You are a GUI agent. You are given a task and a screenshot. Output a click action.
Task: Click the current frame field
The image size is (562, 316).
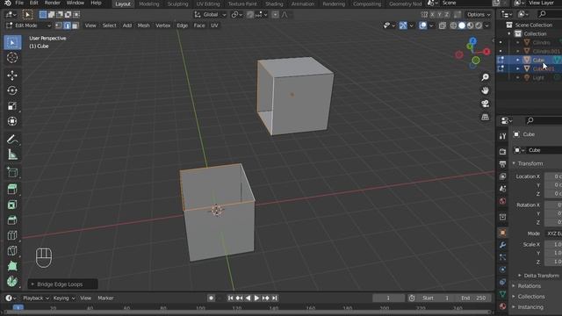[388, 298]
